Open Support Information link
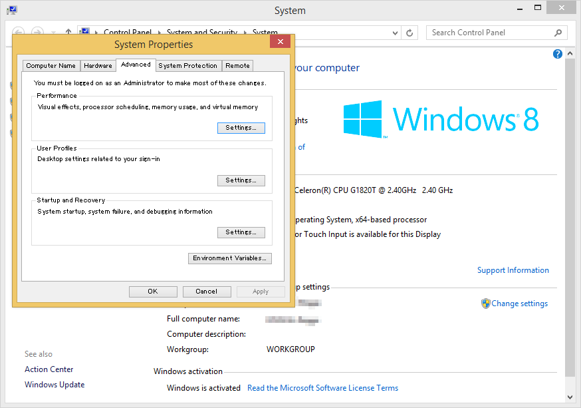This screenshot has width=581, height=408. pos(513,270)
